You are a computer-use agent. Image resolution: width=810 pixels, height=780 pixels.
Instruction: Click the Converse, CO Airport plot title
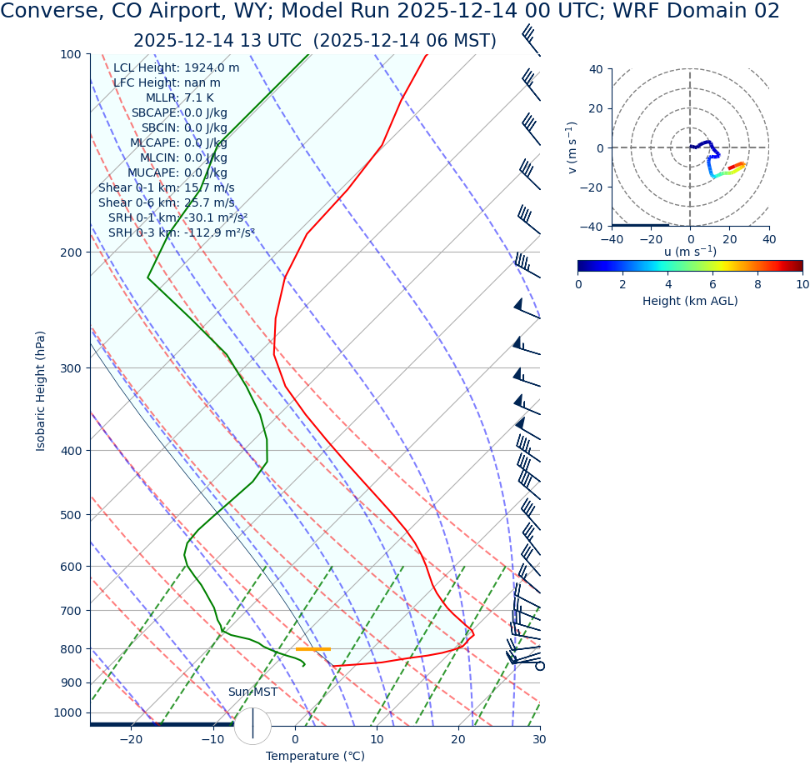point(390,12)
